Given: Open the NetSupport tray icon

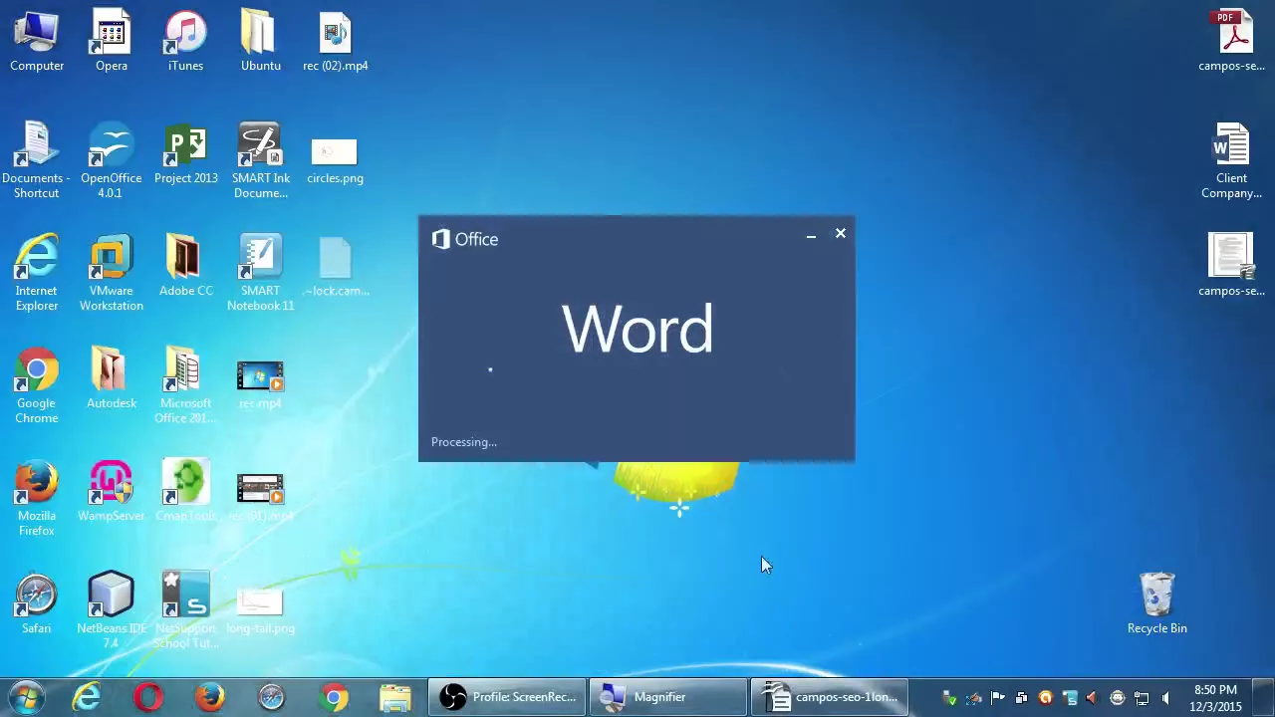Looking at the screenshot, I should (x=1069, y=698).
